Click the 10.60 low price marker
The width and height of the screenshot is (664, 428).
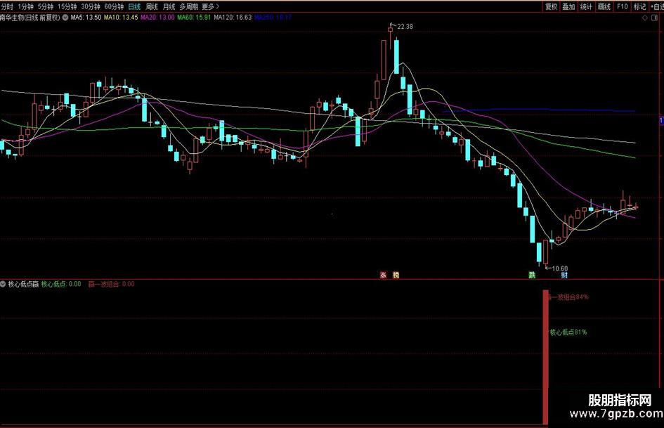tap(560, 268)
